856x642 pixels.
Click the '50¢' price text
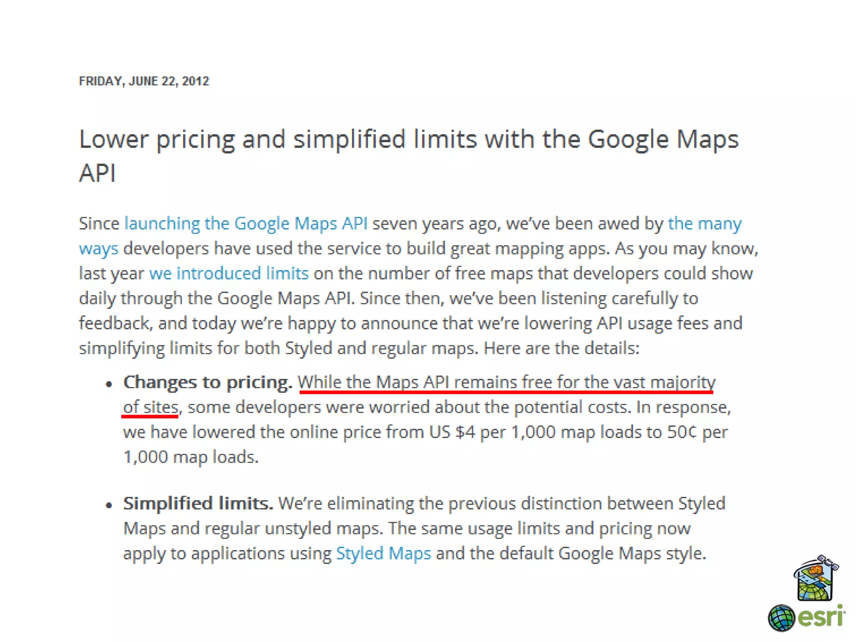[x=682, y=432]
